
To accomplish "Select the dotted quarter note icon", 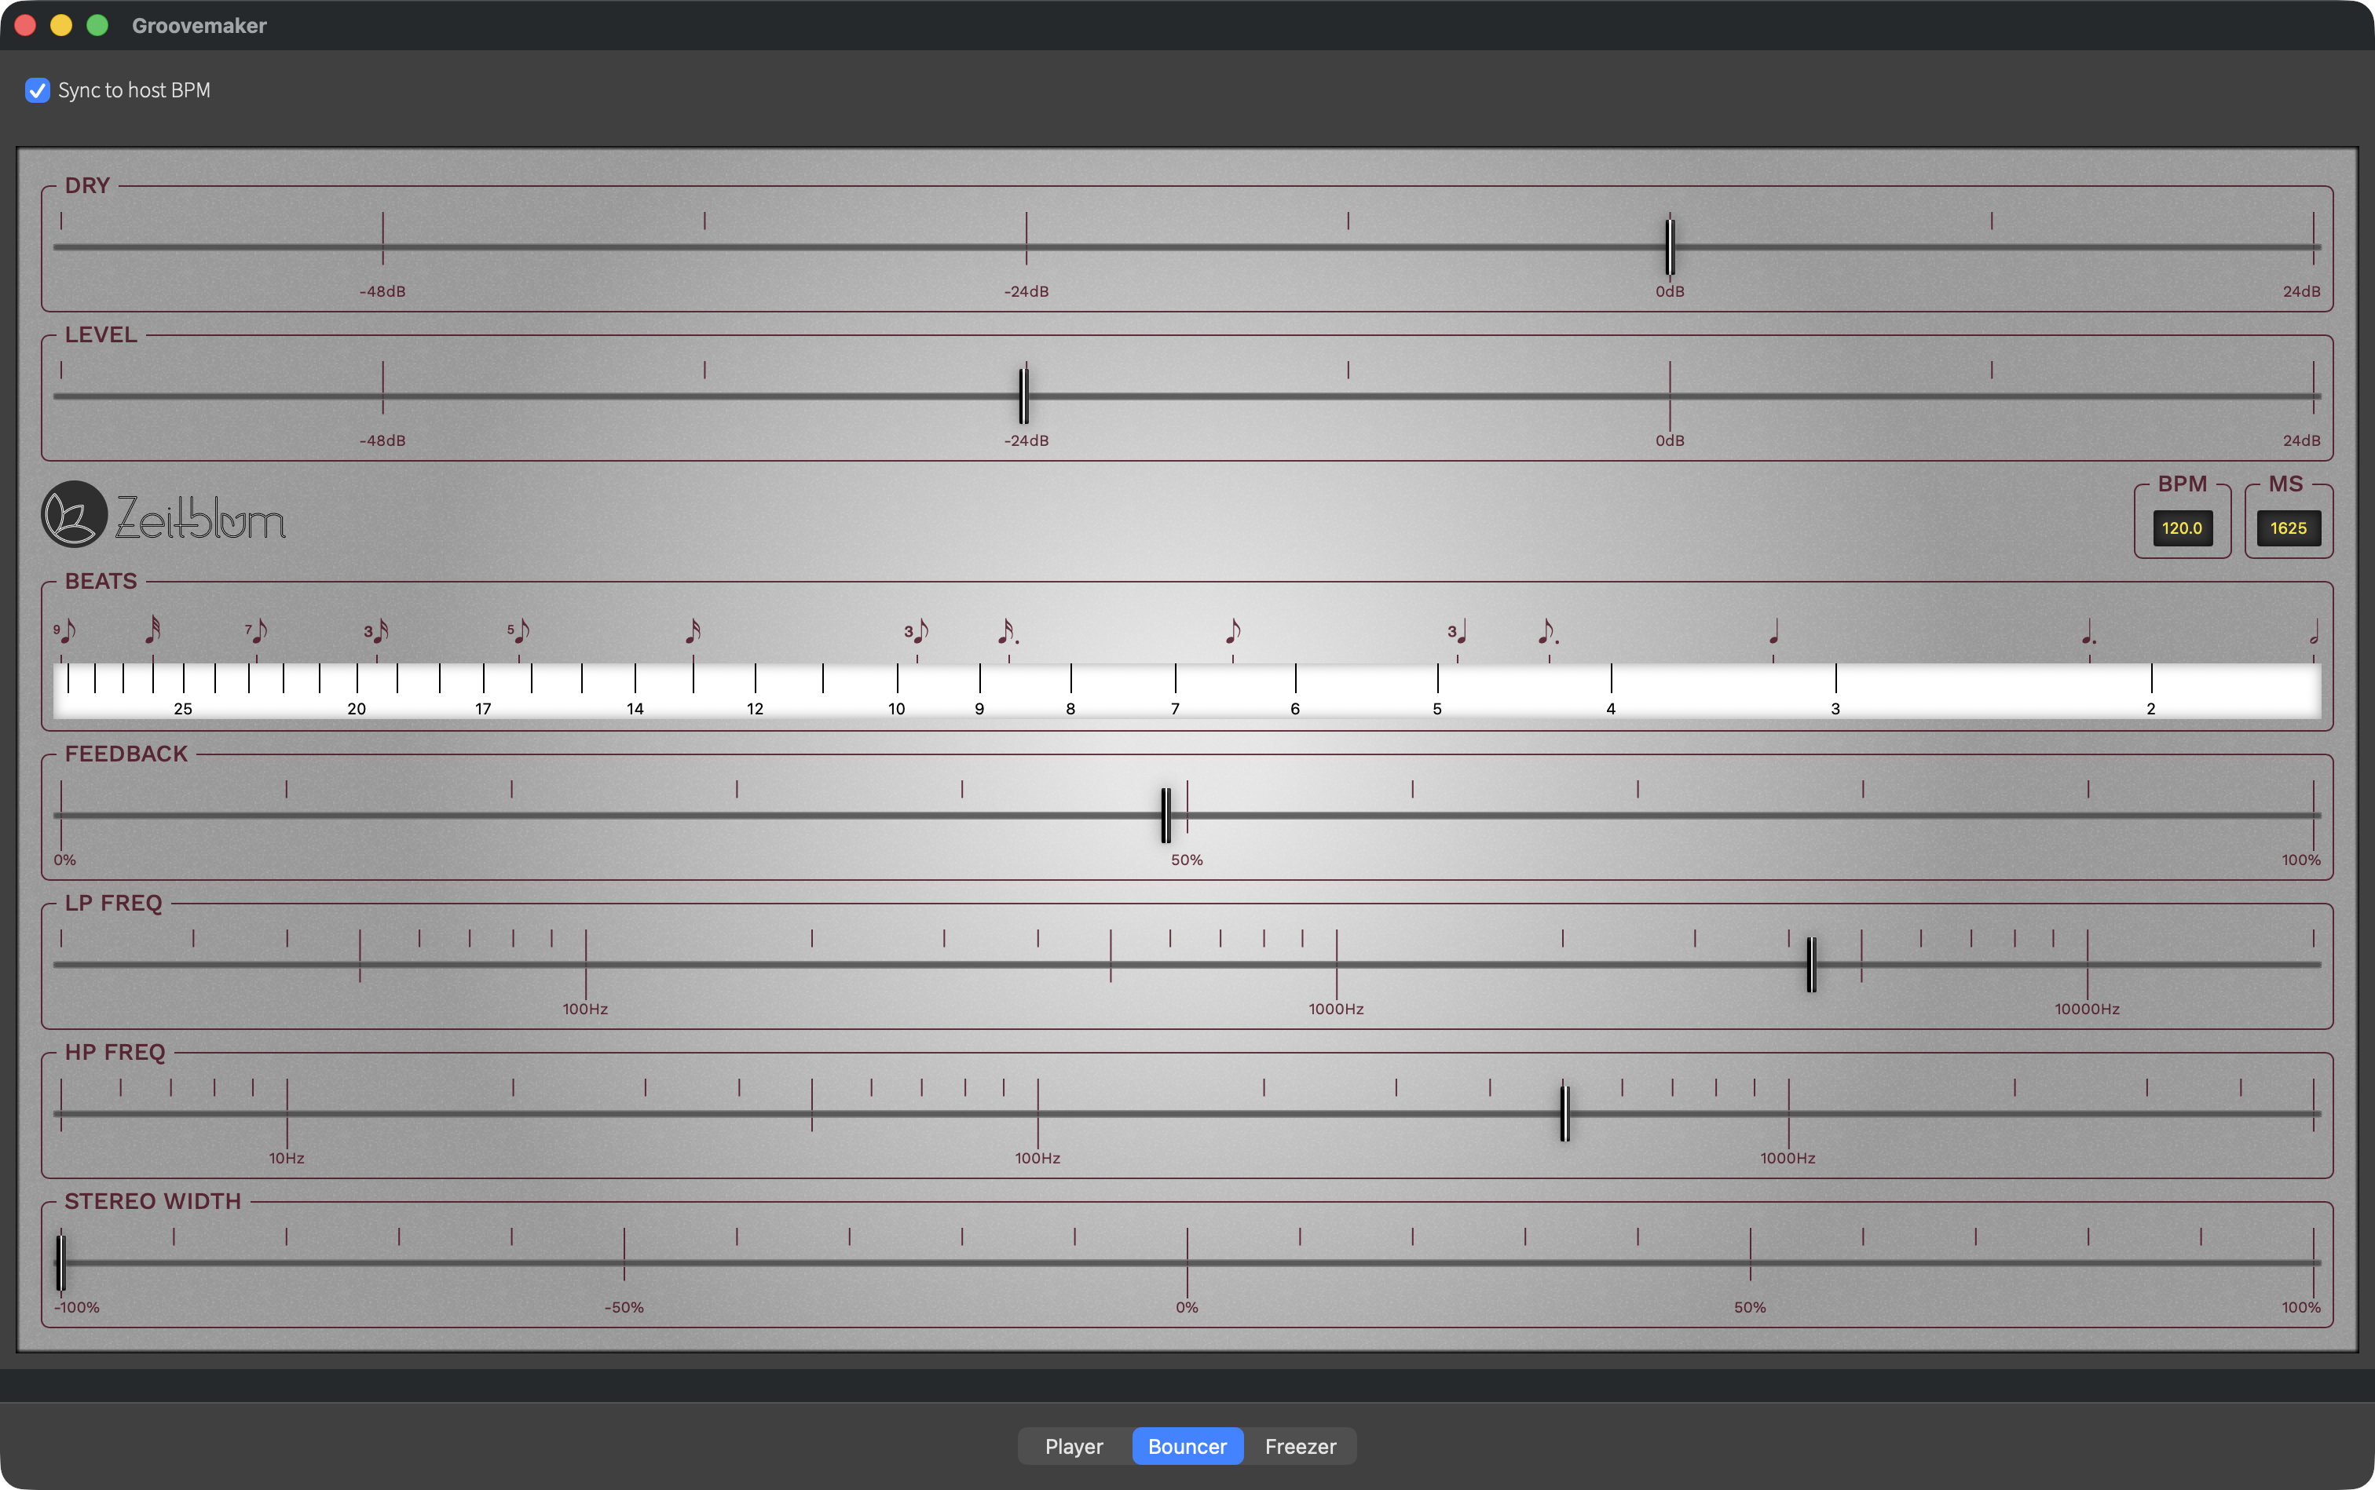I will pos(2089,630).
